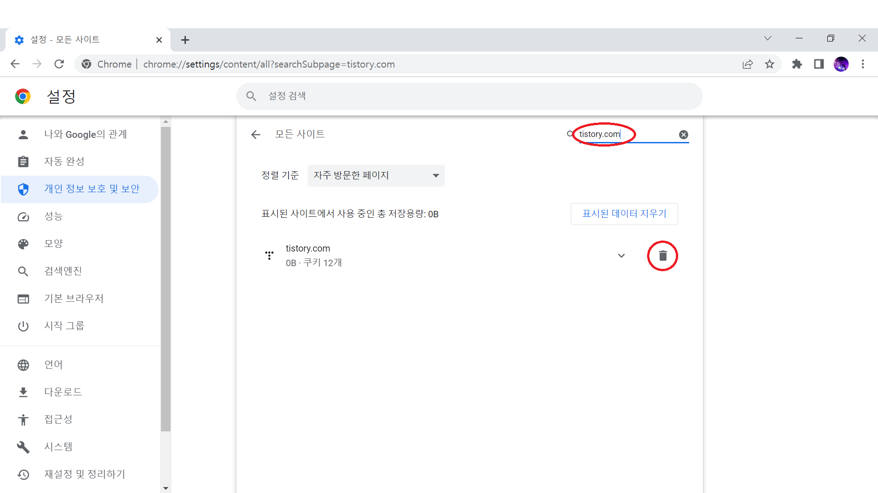Open 시스템 settings section
878x493 pixels.
[80, 447]
